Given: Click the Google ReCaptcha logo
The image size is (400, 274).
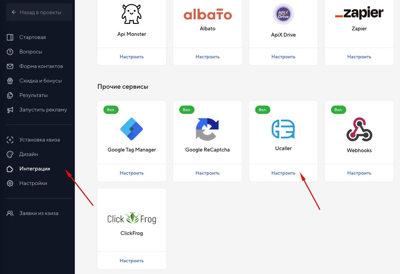Looking at the screenshot, I should (x=207, y=129).
